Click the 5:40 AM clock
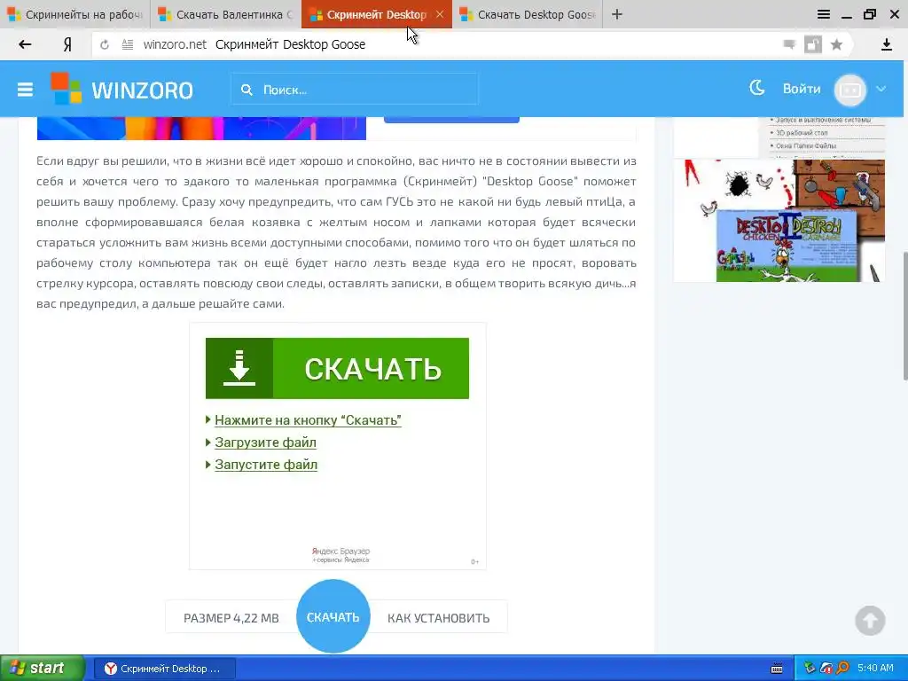This screenshot has width=908, height=681. tap(875, 669)
